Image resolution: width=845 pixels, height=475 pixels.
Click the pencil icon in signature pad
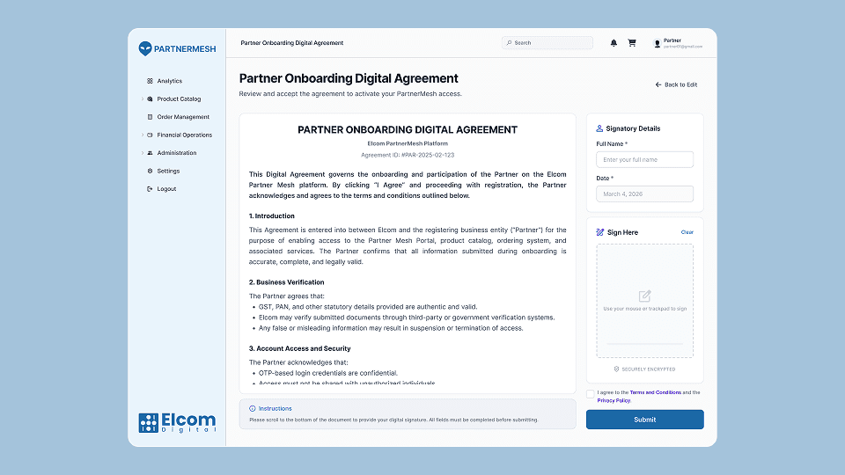coord(644,296)
